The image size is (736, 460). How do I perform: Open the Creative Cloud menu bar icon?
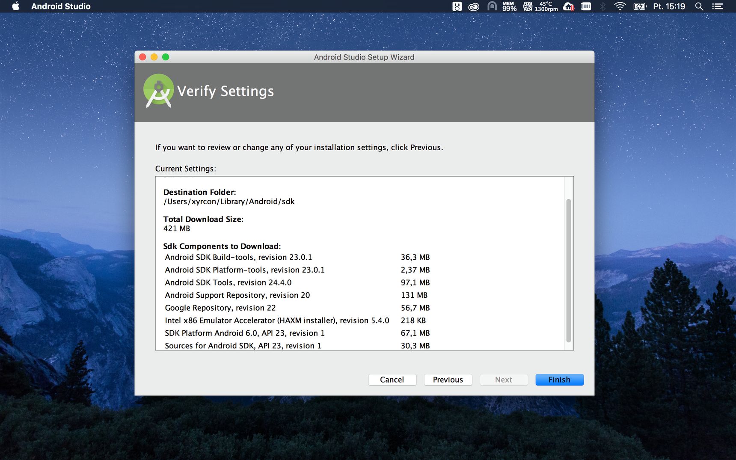(x=474, y=6)
